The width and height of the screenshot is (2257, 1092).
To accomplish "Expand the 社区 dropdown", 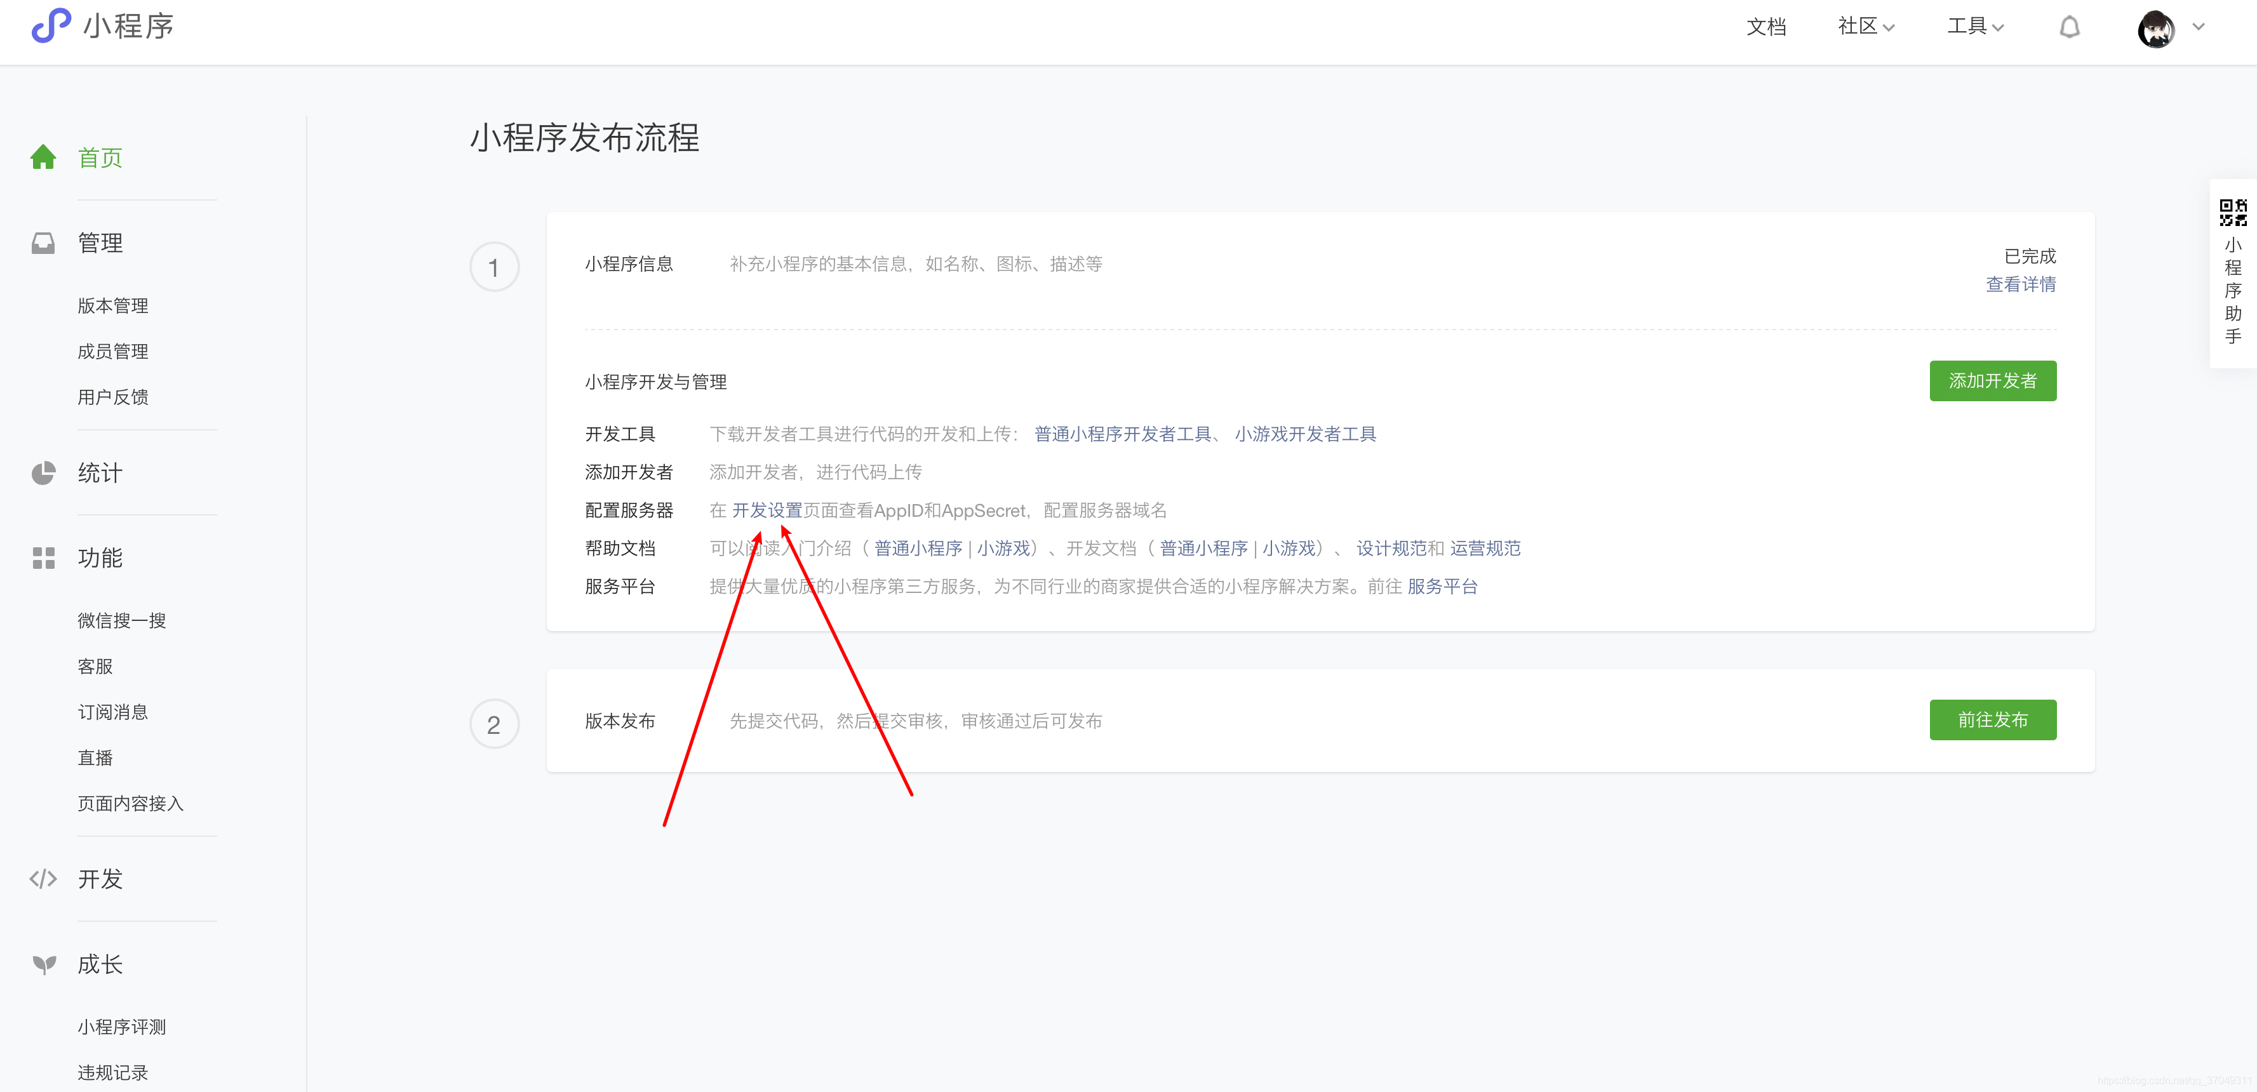I will click(x=1865, y=26).
